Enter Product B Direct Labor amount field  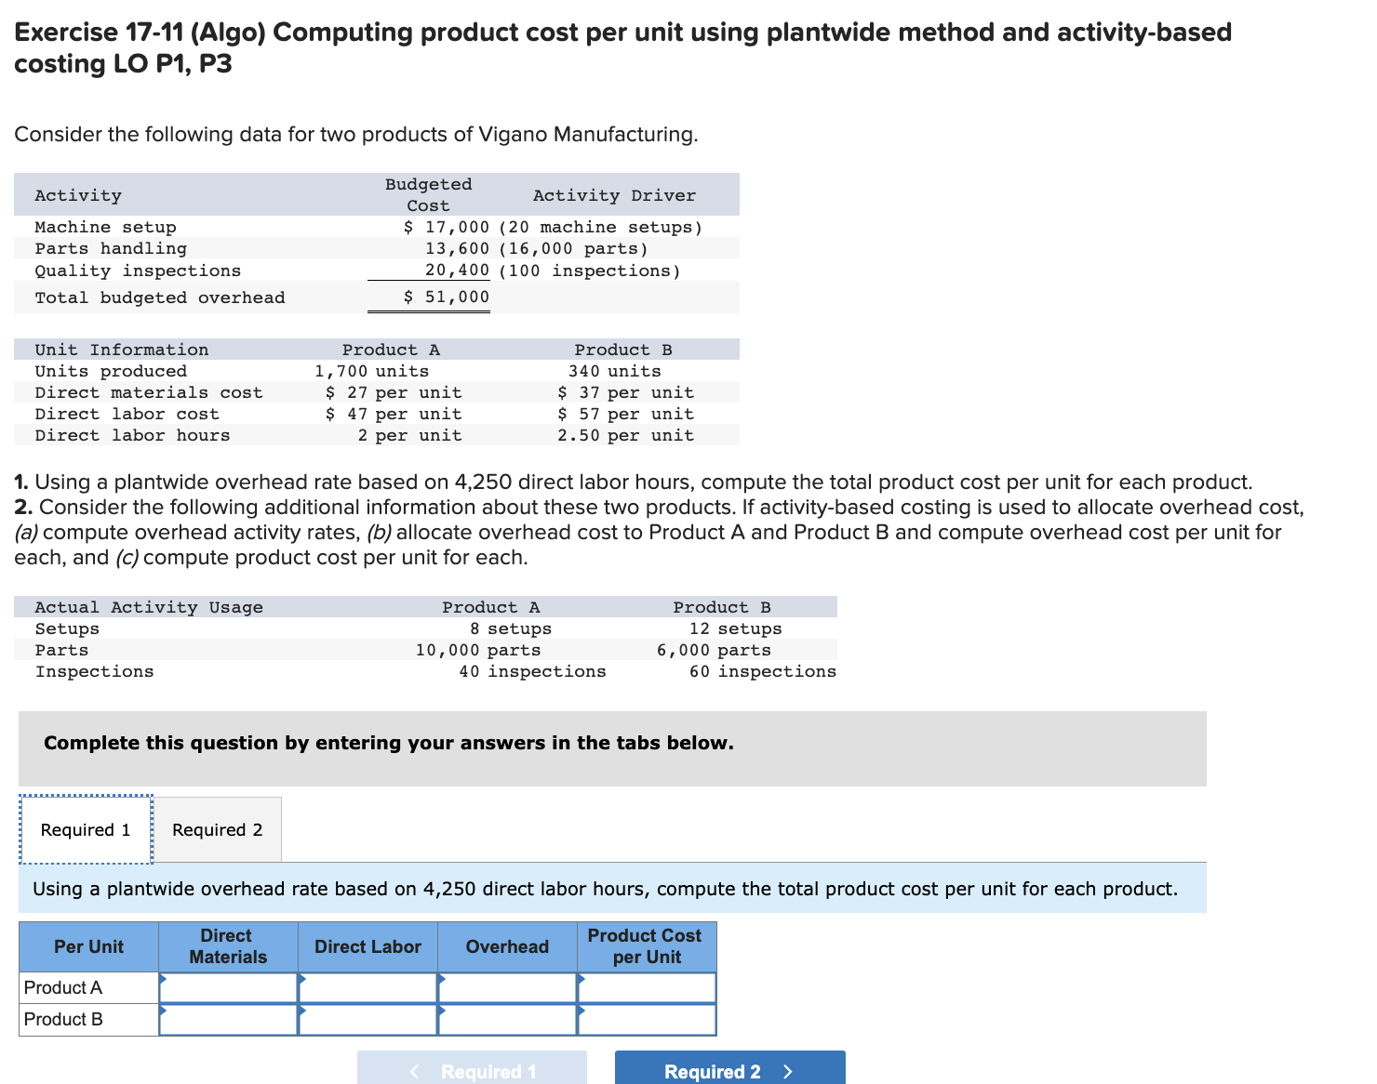(368, 1019)
